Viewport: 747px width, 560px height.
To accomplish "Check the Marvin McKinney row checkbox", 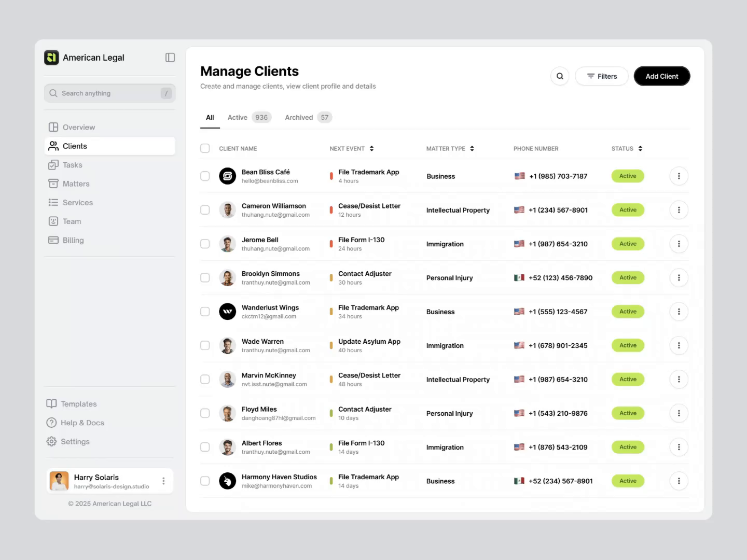I will (x=205, y=380).
